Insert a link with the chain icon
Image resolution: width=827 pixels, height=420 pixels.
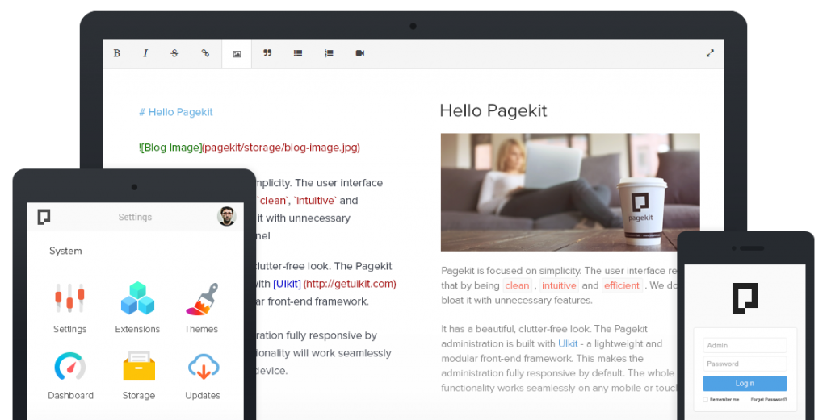tap(205, 53)
